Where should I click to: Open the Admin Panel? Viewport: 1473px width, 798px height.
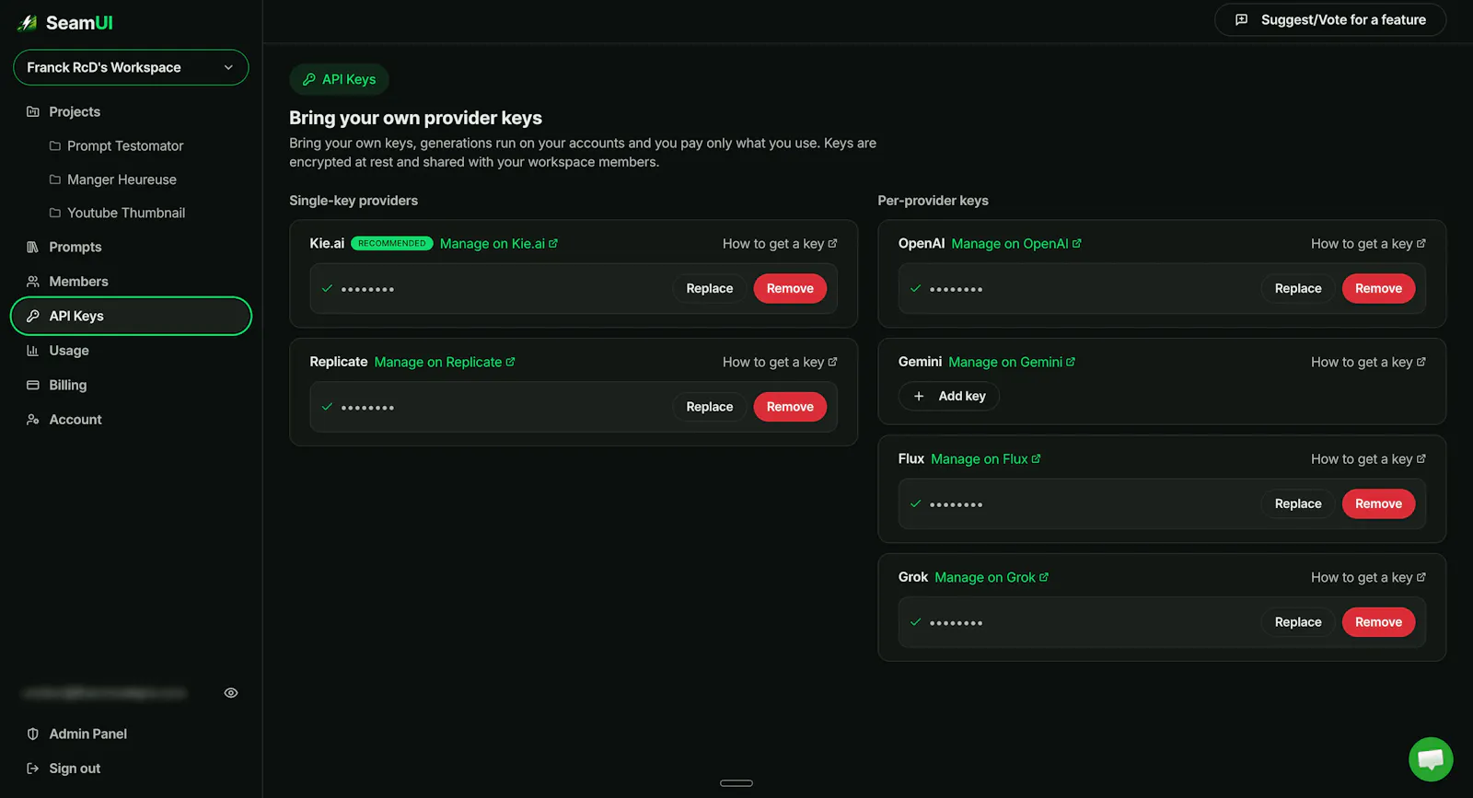[x=88, y=734]
